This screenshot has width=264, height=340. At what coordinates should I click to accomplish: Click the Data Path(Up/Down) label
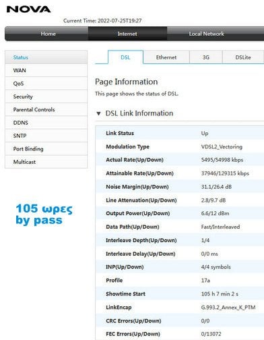(x=133, y=227)
